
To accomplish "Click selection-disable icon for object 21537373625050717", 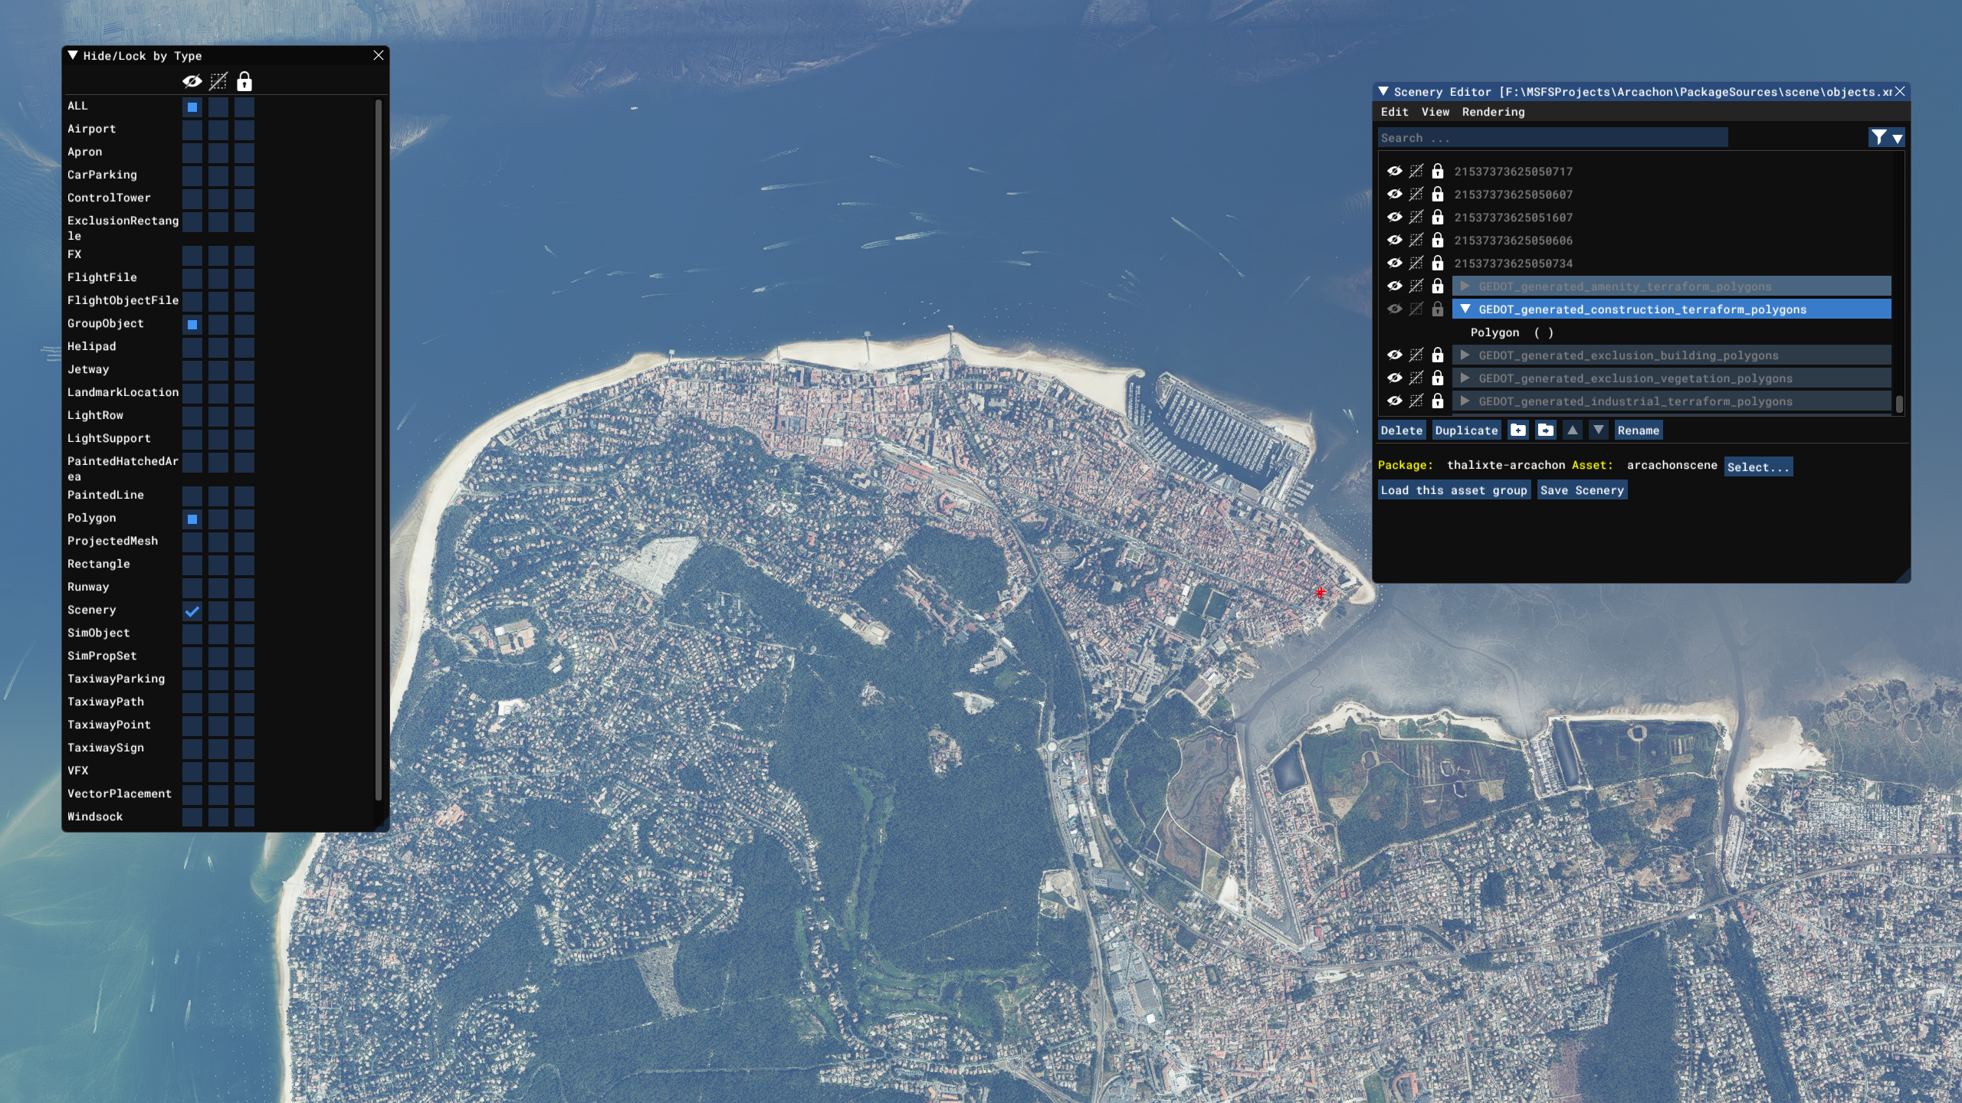I will (x=1416, y=172).
